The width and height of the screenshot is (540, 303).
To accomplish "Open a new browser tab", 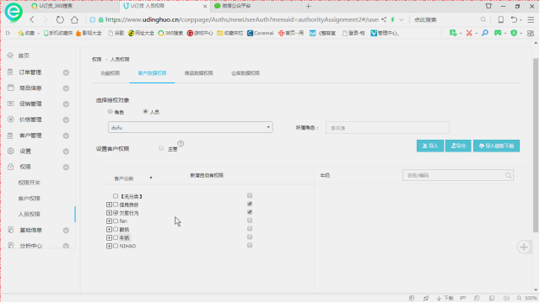I will pos(308,6).
